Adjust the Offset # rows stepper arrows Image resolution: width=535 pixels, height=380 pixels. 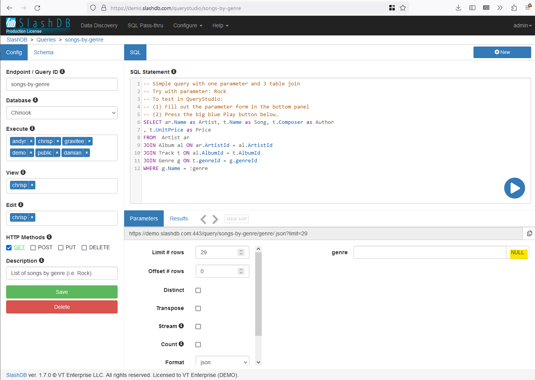pos(241,271)
